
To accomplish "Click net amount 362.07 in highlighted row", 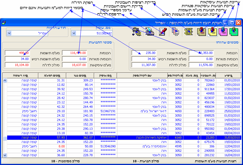I will pos(88,137).
